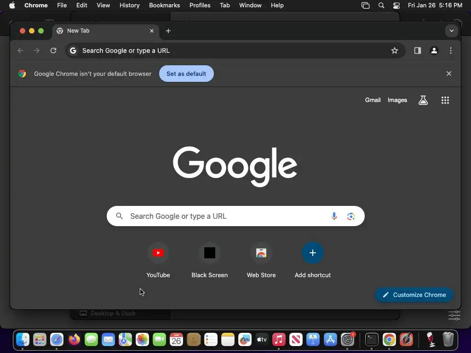The width and height of the screenshot is (471, 353).
Task: Open the Tab menu
Action: tap(224, 5)
